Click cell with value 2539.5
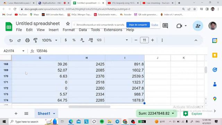 (125, 76)
